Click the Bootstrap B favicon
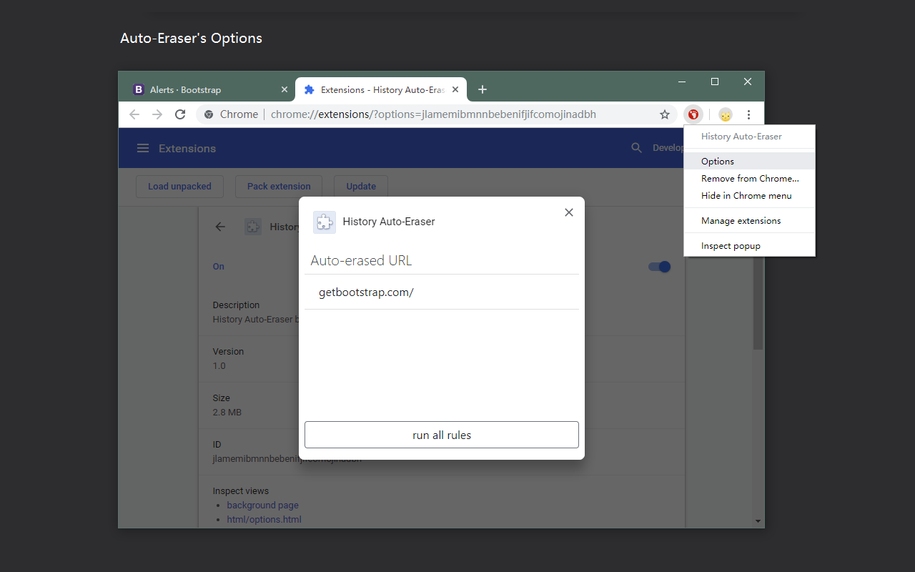The height and width of the screenshot is (572, 915). click(139, 89)
